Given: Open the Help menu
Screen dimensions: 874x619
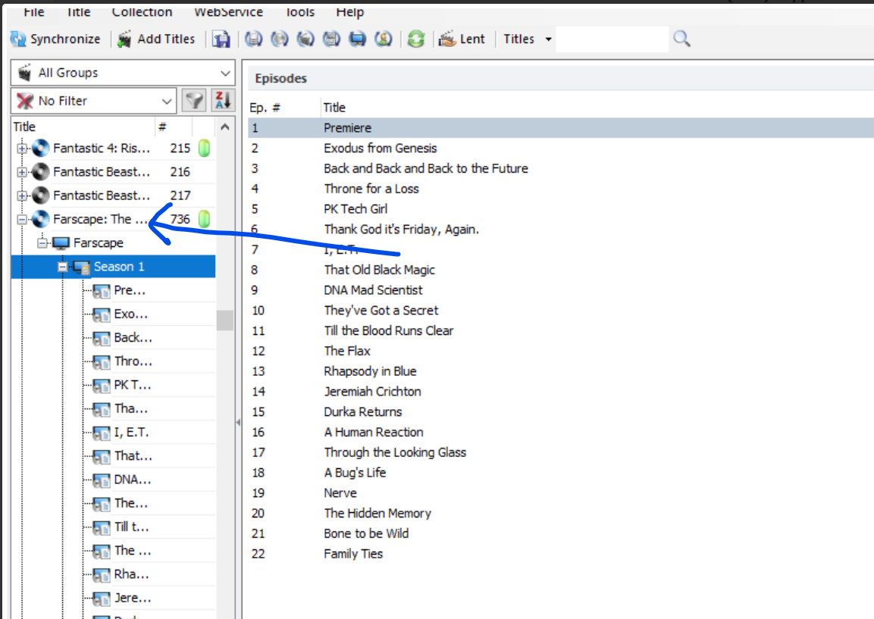Looking at the screenshot, I should coord(350,11).
